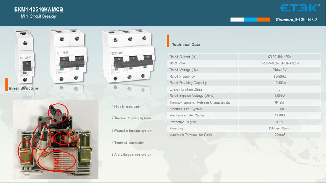Click the 'Rated Breaking Capacity' row label
This screenshot has height=183, width=326.
coord(188,83)
